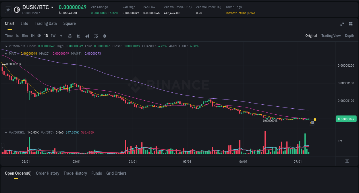Switch chart to Depth view
359x193 pixels.
349,36
